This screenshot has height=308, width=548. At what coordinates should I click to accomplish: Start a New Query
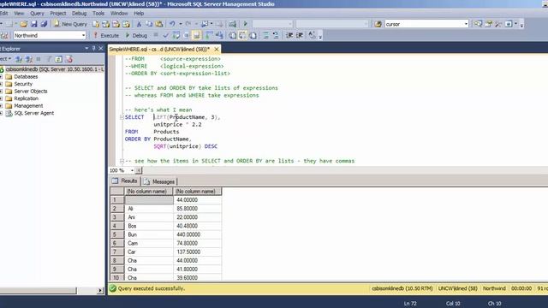[70, 24]
